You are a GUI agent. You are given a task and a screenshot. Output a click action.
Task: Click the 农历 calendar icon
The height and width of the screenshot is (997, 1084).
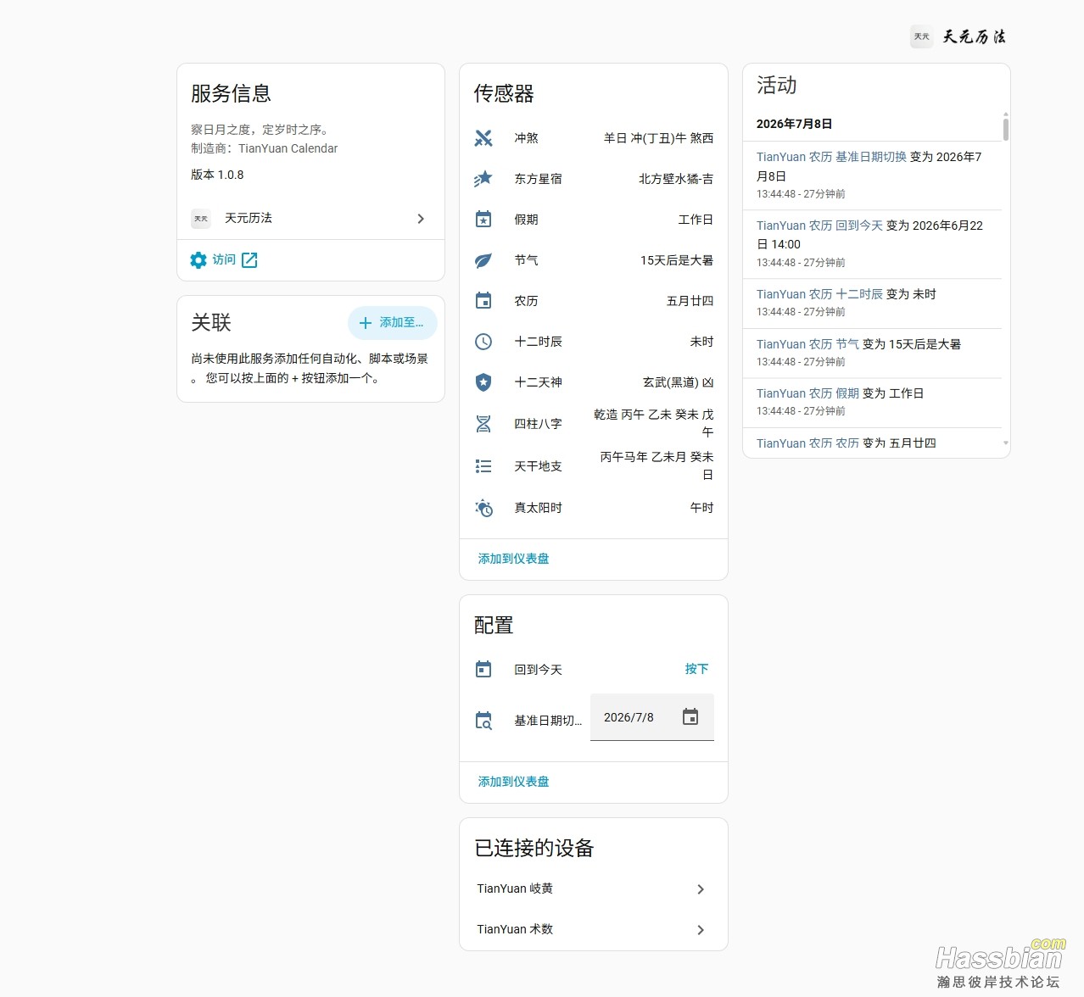point(483,301)
